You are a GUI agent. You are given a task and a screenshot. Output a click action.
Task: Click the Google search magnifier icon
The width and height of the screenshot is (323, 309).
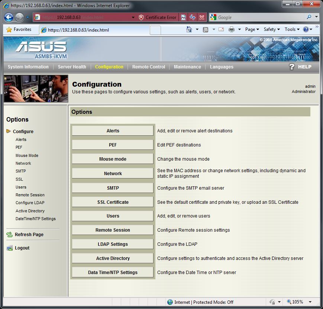pyautogui.click(x=309, y=17)
